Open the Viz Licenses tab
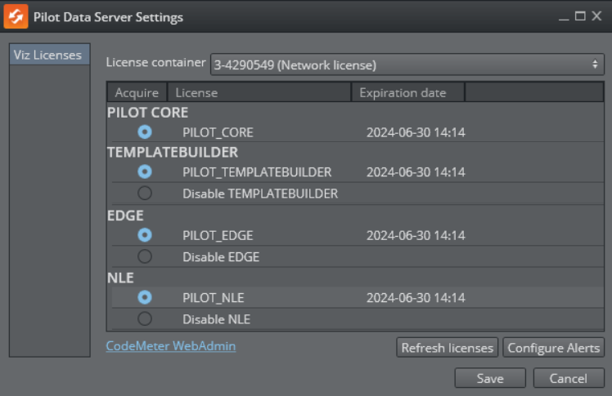Viewport: 612px width, 396px height. [x=48, y=56]
